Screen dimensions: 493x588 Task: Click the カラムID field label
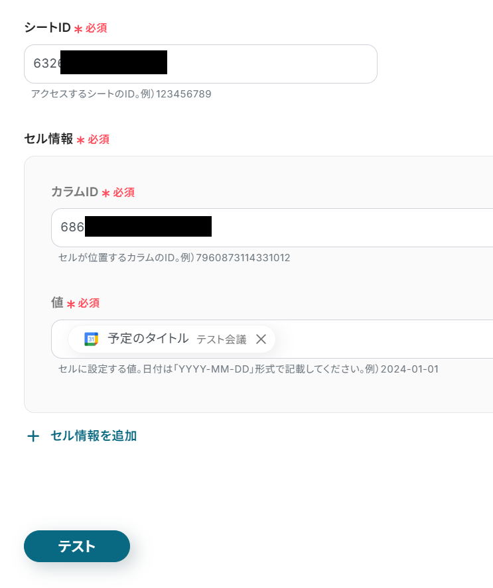pyautogui.click(x=74, y=192)
